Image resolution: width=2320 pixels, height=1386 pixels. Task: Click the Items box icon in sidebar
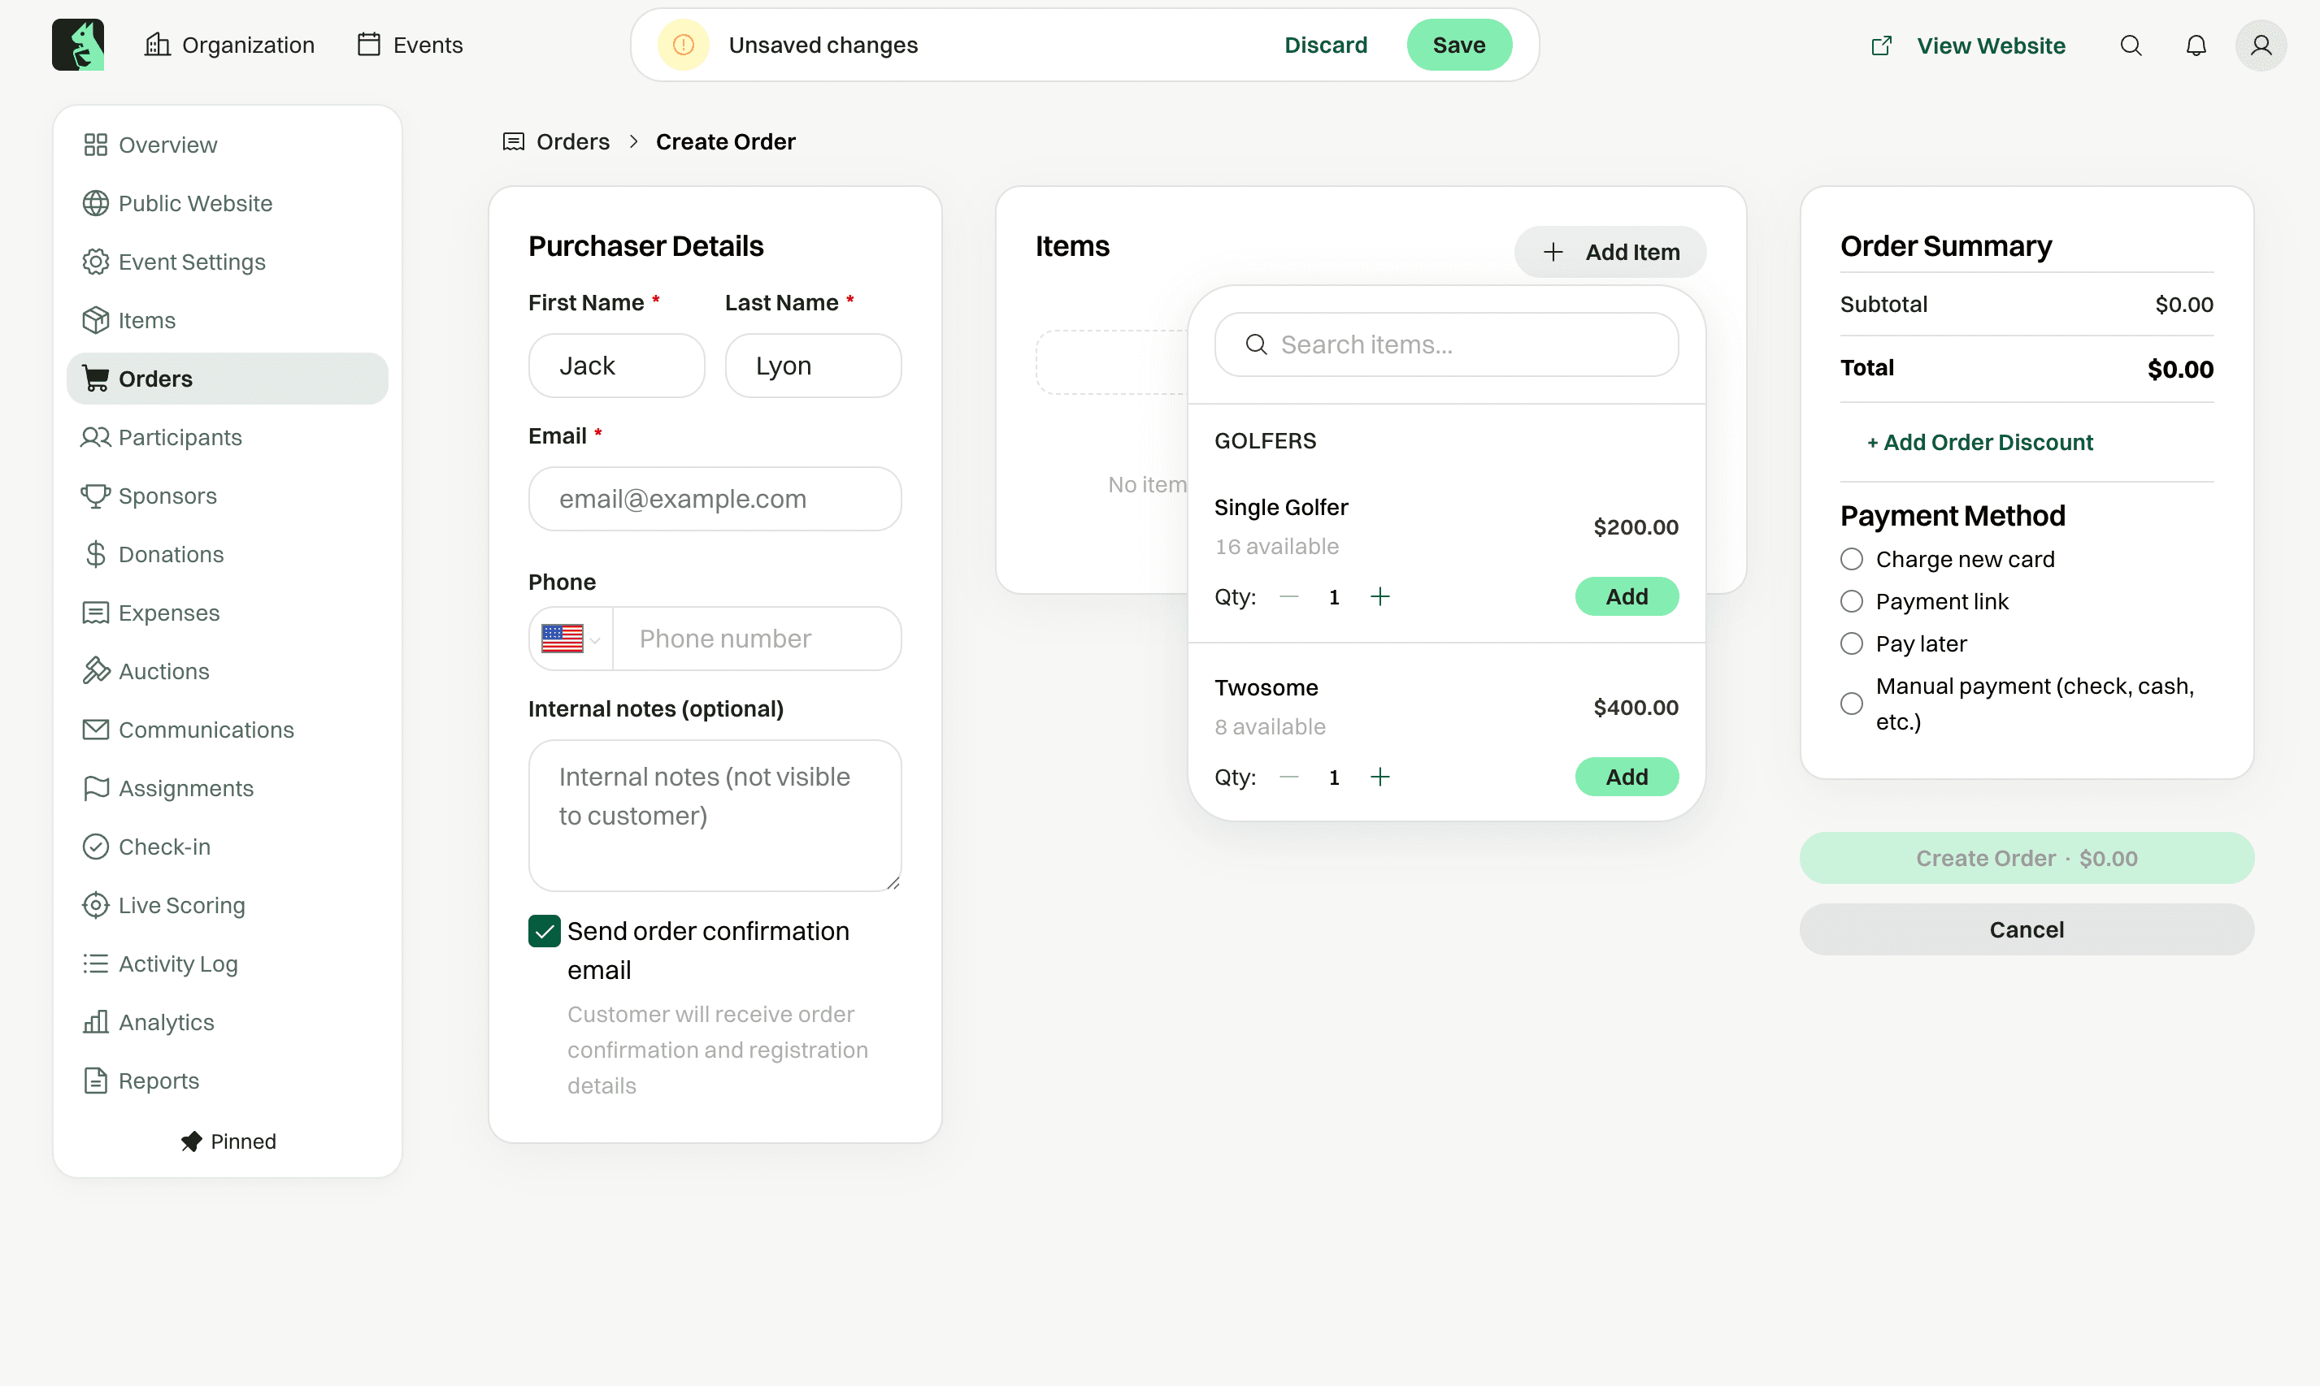click(95, 320)
